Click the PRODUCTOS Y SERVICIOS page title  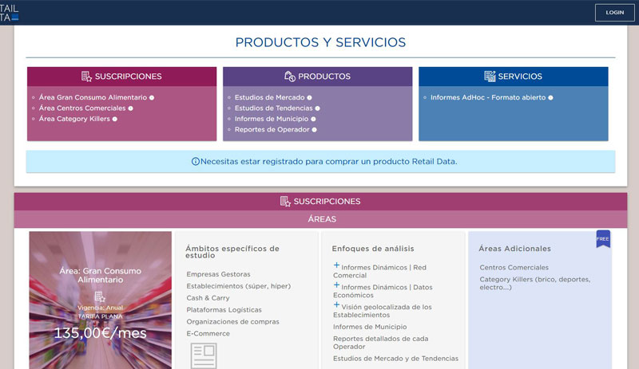point(320,42)
